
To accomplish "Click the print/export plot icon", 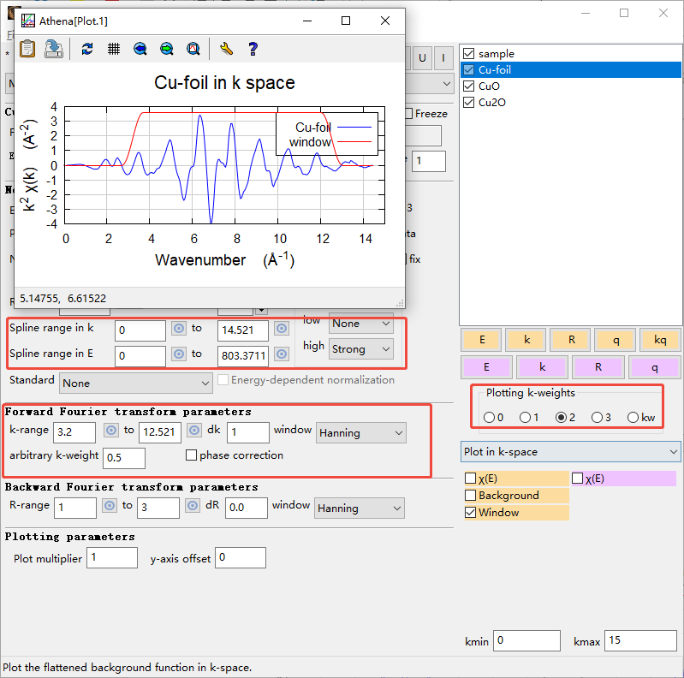I will tap(54, 49).
